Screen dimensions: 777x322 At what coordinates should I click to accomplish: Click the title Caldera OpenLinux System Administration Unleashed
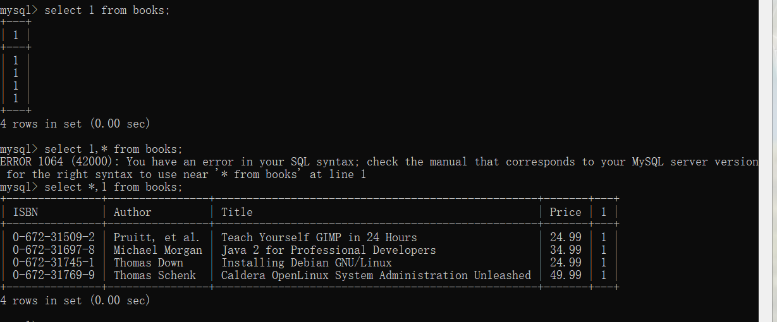pyautogui.click(x=376, y=275)
